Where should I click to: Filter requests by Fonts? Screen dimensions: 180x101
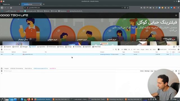(x=138, y=49)
